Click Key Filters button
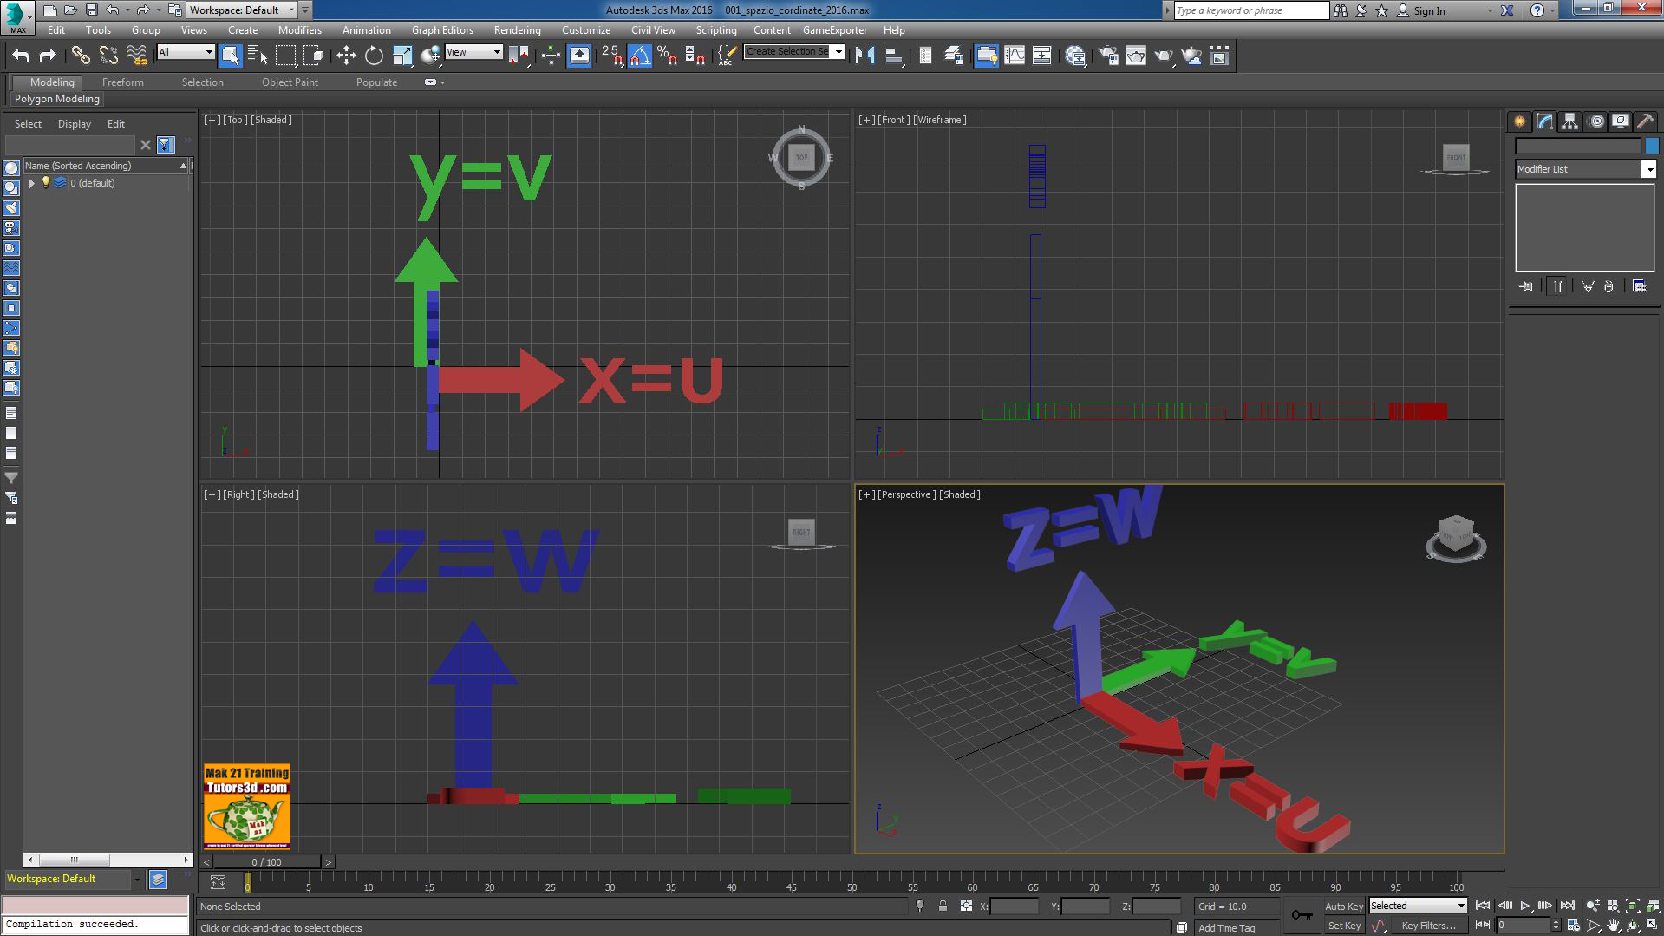The width and height of the screenshot is (1664, 936). 1427,926
